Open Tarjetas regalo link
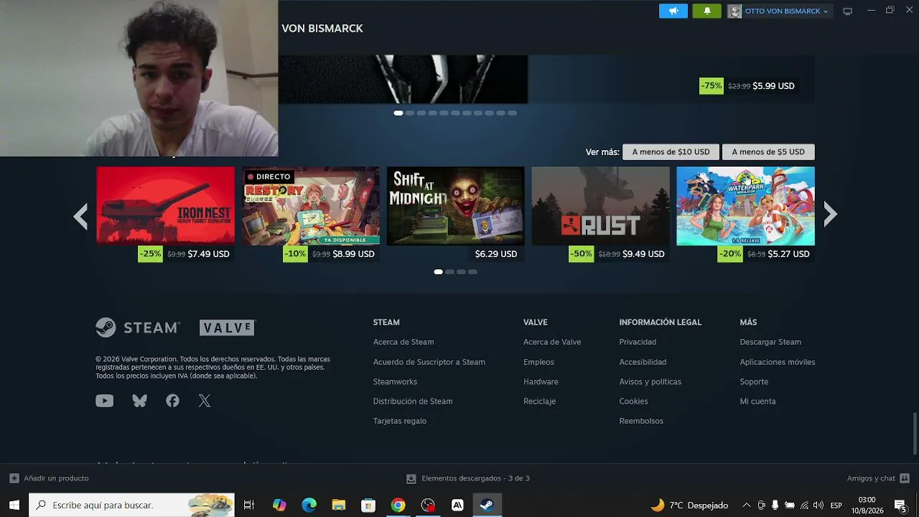Image resolution: width=919 pixels, height=517 pixels. pos(400,421)
